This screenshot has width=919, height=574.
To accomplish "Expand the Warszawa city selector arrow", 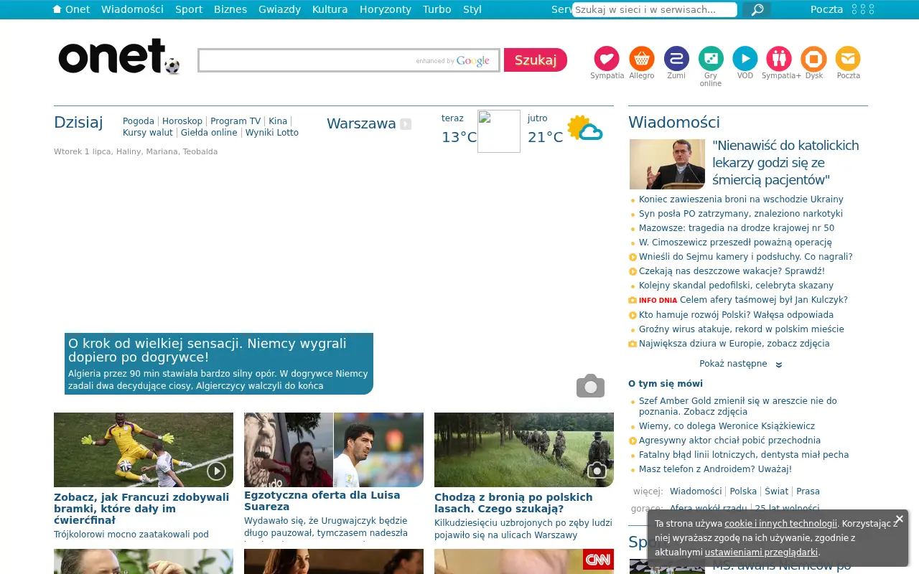I will coord(406,124).
